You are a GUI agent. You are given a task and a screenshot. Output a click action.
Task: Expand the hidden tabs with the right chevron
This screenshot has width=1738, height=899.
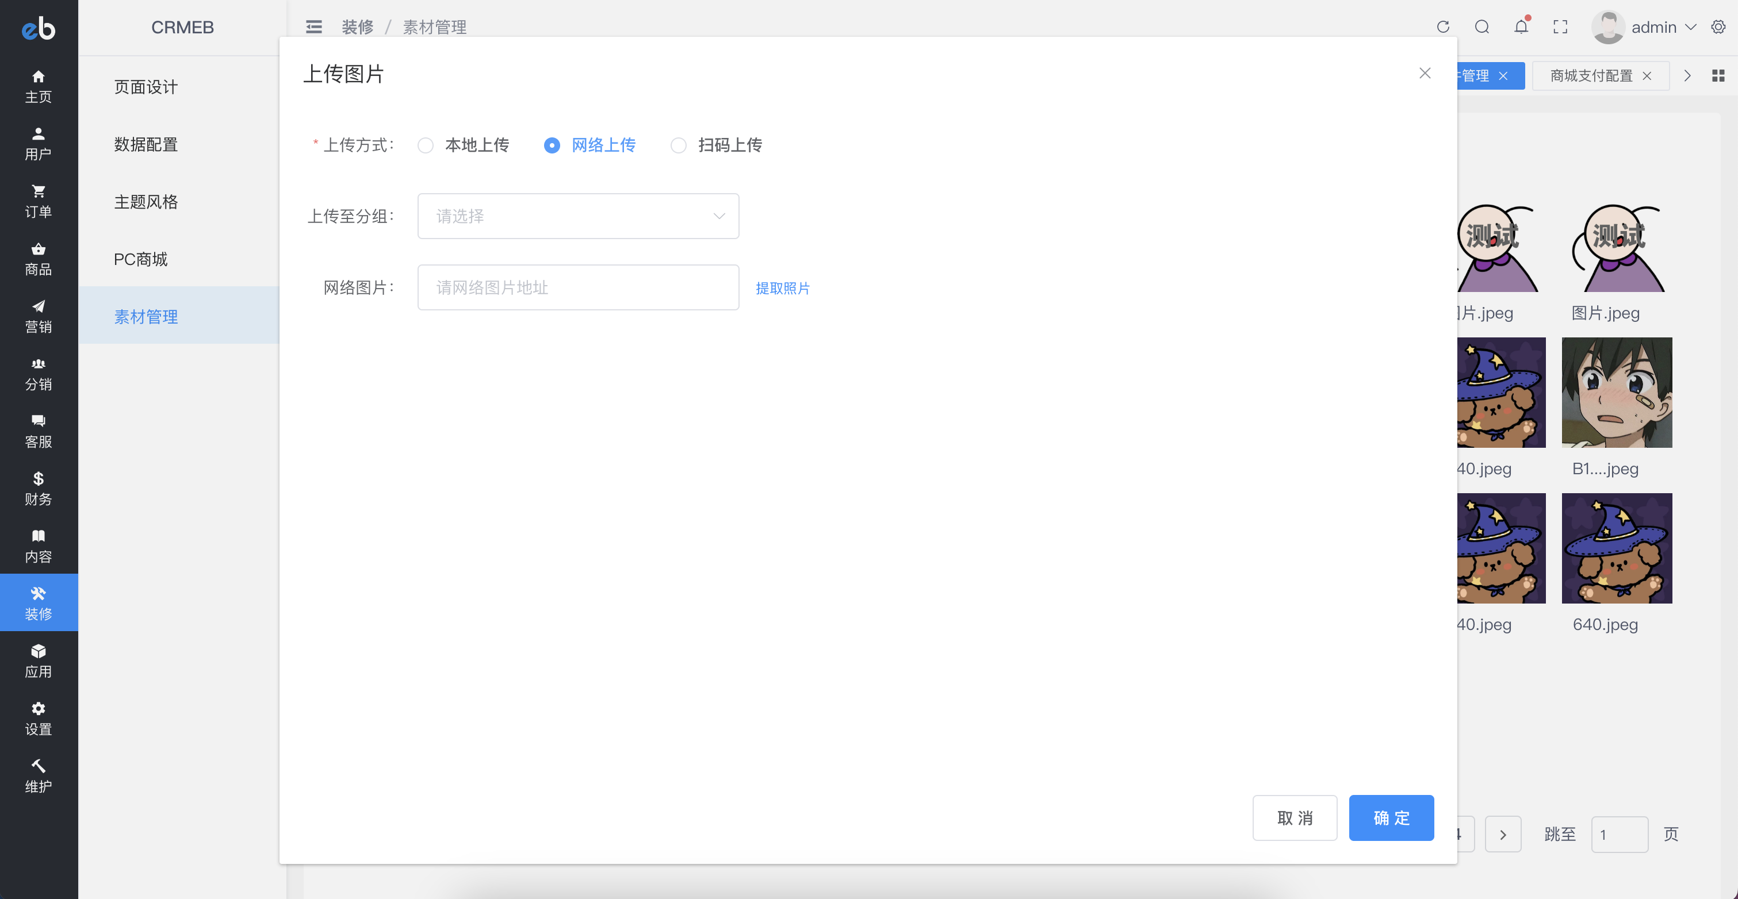coord(1687,75)
